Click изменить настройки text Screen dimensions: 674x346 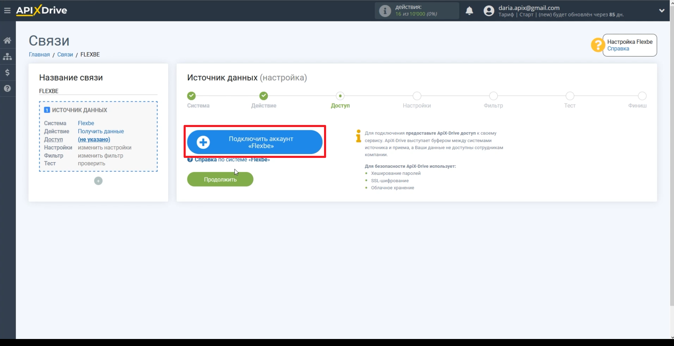click(x=105, y=147)
